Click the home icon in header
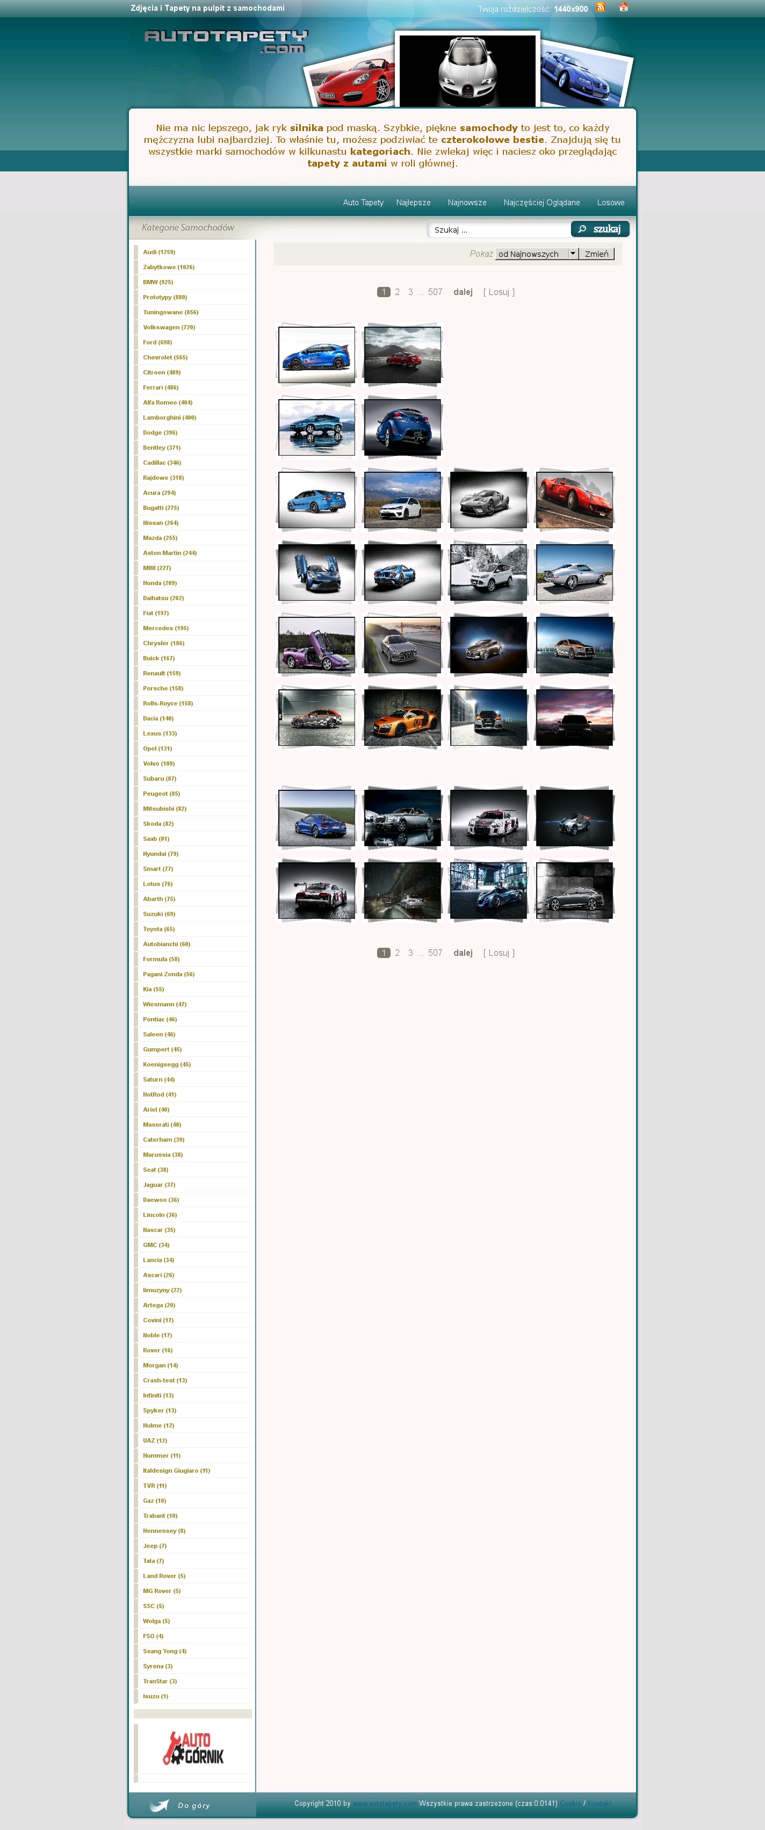Screen dimensions: 765x1830 point(623,8)
